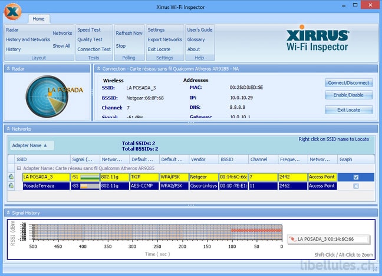
Task: Click signal strength bar for LA POSADA_3
Action: click(90, 177)
